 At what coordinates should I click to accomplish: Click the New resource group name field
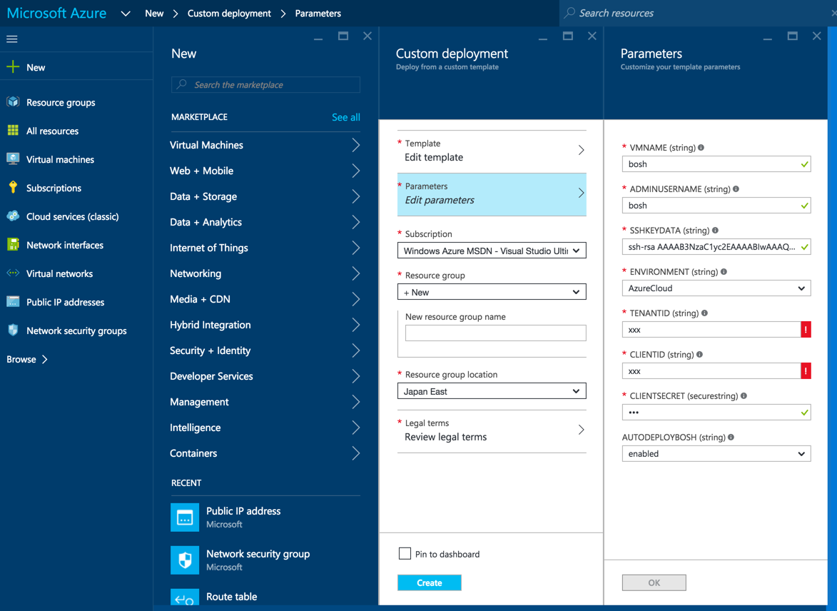pos(495,333)
